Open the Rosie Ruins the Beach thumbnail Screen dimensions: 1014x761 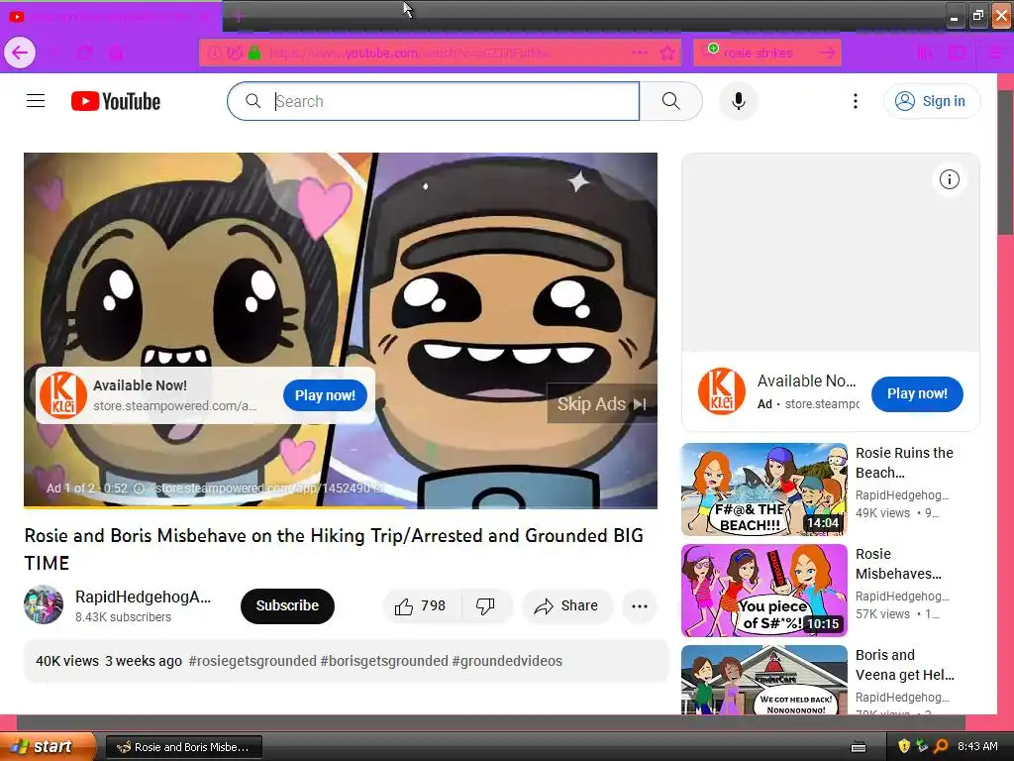point(763,489)
